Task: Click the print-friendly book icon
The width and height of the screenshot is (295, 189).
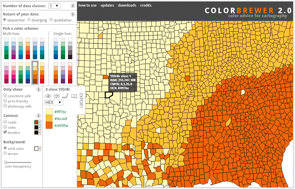Action: pyautogui.click(x=74, y=96)
